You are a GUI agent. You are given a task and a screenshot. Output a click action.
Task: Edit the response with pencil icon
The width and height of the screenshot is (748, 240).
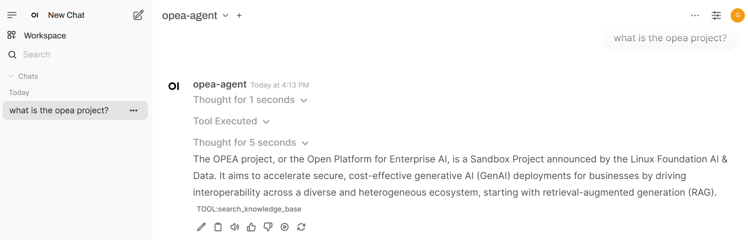[201, 227]
